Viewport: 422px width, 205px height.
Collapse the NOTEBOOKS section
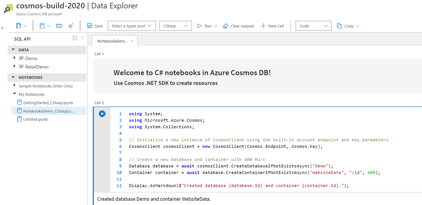pos(13,77)
